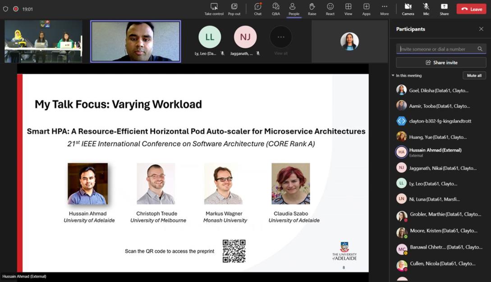Image resolution: width=491 pixels, height=282 pixels.
Task: Click Take control in the meeting toolbar
Action: tap(214, 9)
